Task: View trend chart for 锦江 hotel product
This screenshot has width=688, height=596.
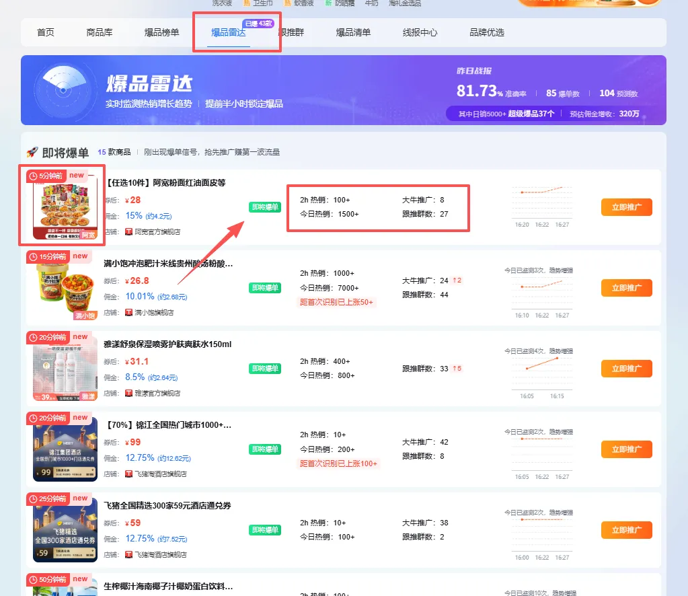Action: tap(542, 457)
